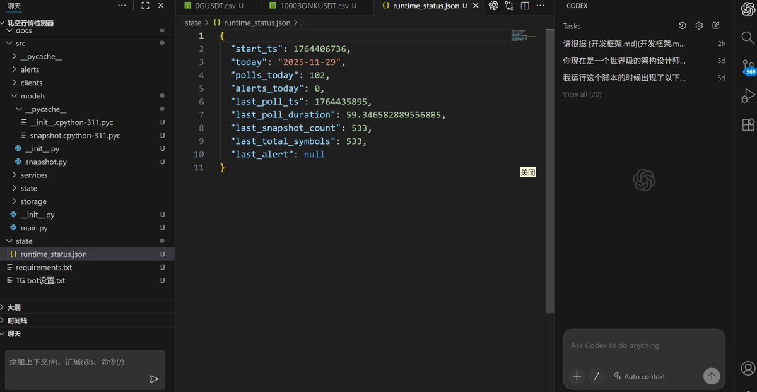Open Run and Debug view
Viewport: 757px width, 392px height.
[x=748, y=96]
